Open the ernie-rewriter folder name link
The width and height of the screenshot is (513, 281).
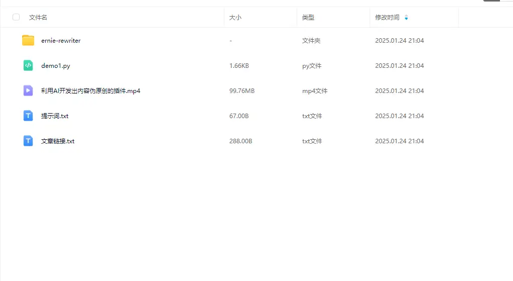[61, 41]
